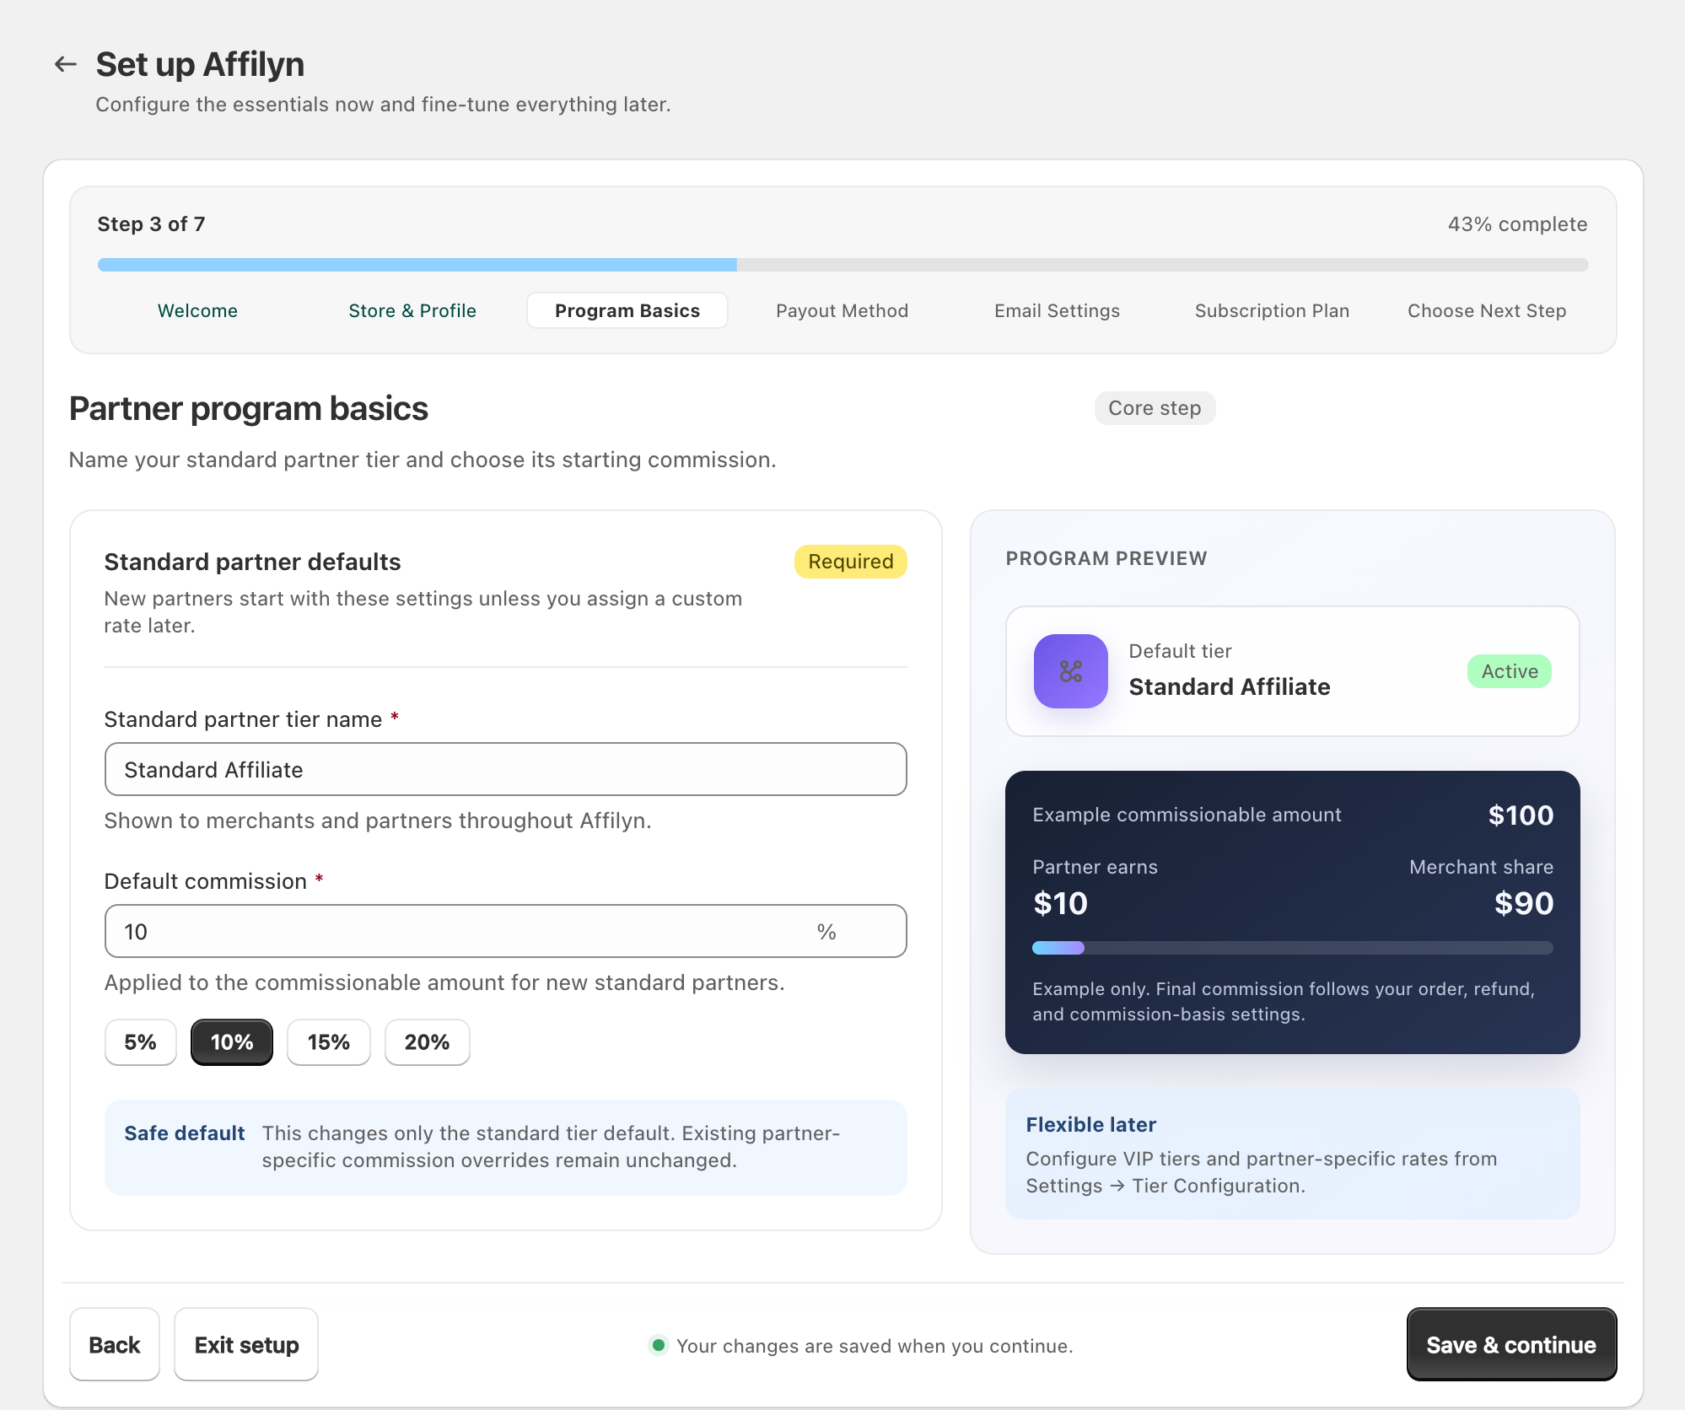This screenshot has width=1685, height=1410.
Task: Click the $10 Partner earns value
Action: pyautogui.click(x=1060, y=903)
